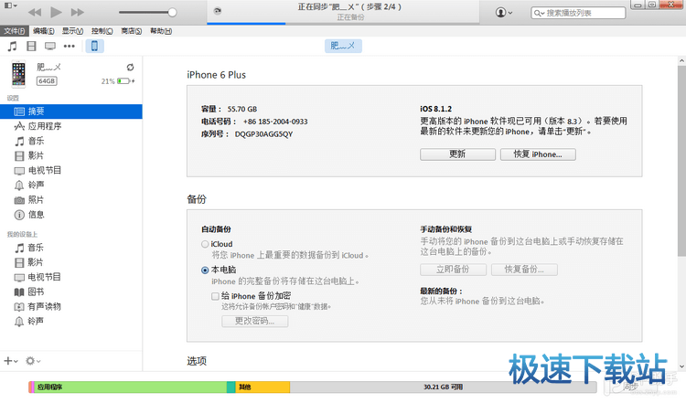The width and height of the screenshot is (686, 403).
Task: Click the previous track rewind button
Action: 35,12
